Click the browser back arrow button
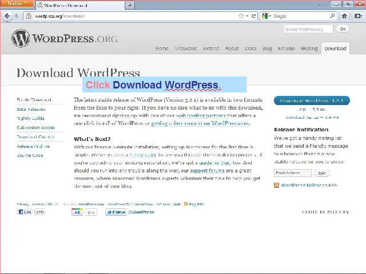This screenshot has width=366, height=274. point(7,16)
